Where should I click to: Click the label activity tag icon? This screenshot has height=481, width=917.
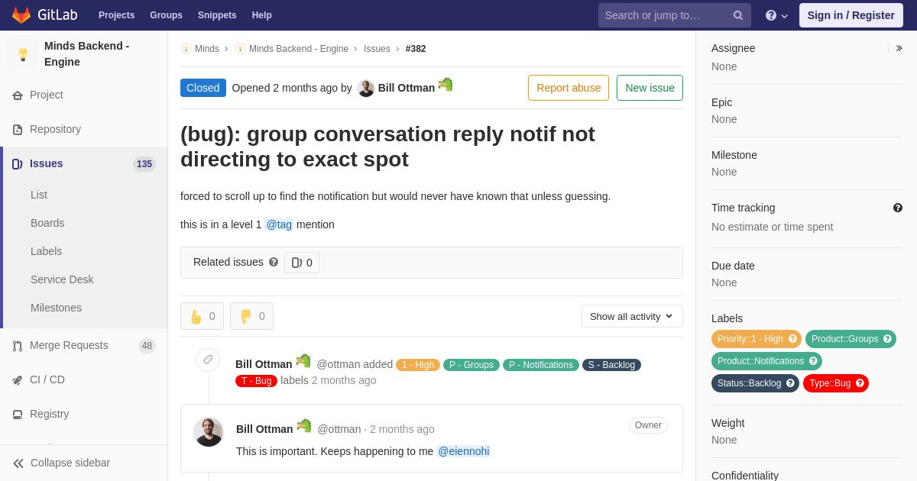tap(208, 360)
